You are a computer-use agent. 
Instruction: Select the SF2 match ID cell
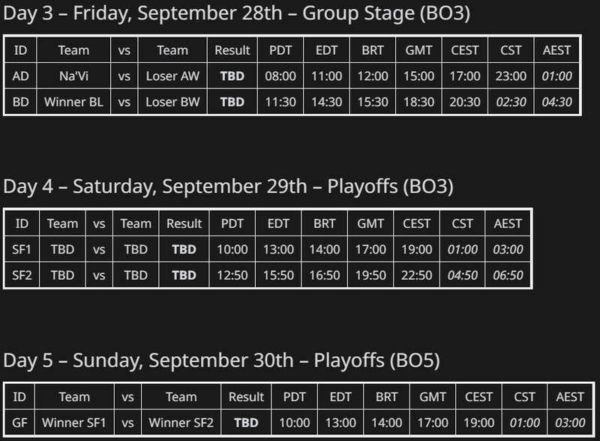22,275
